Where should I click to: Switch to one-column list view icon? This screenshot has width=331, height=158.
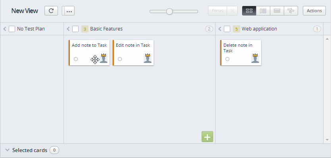(277, 11)
